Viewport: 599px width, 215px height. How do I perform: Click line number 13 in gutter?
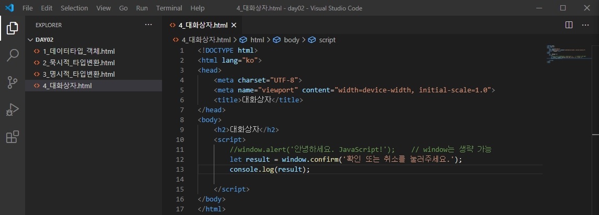tap(180, 169)
